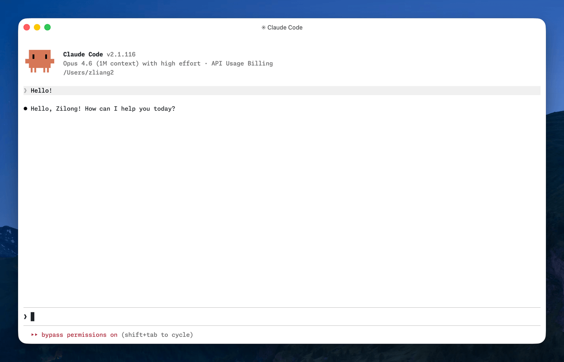This screenshot has width=564, height=362.
Task: Click the asterisk icon in the window title
Action: (x=263, y=27)
